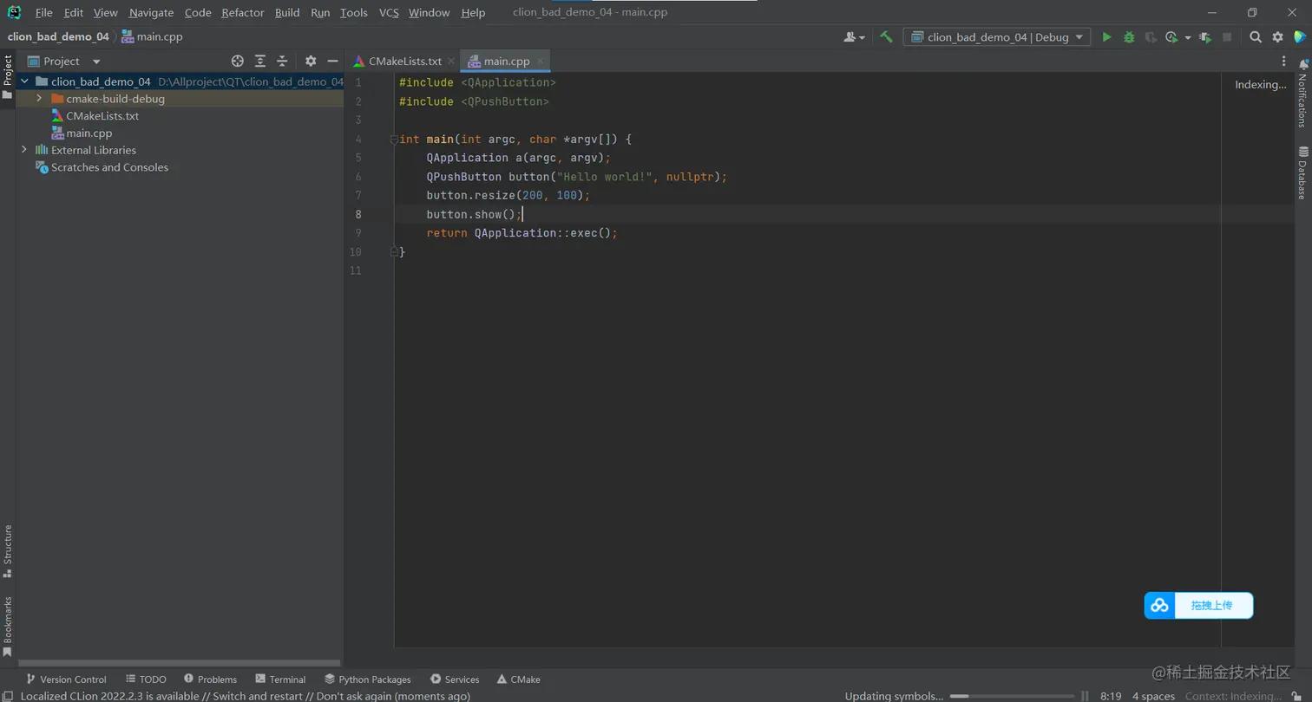The image size is (1312, 702).
Task: Open Search Everywhere magnifier icon
Action: (x=1255, y=37)
